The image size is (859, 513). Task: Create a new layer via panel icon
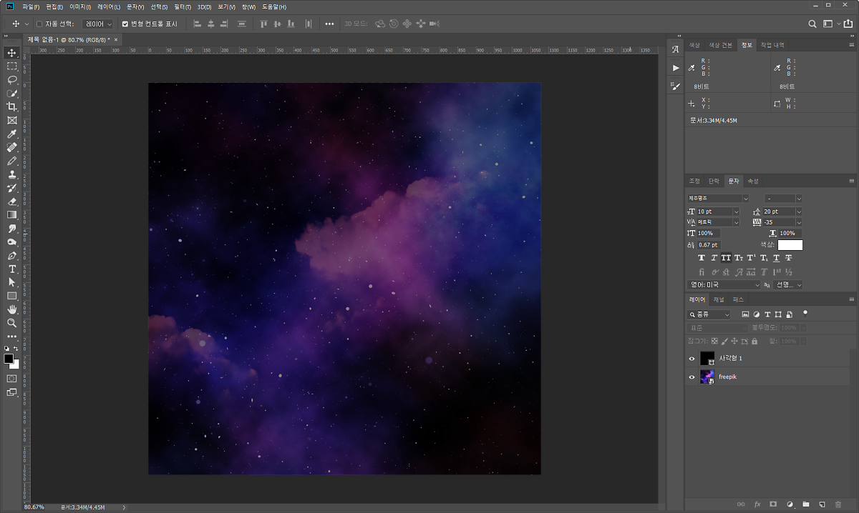coord(822,504)
